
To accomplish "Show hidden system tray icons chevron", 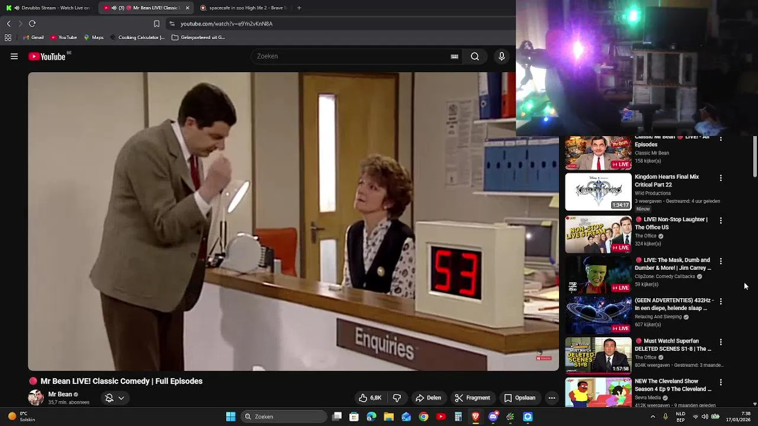I will (653, 417).
